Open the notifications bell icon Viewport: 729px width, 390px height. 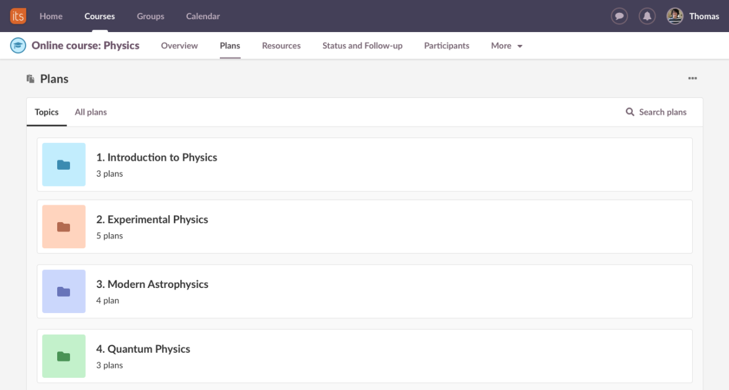tap(647, 16)
